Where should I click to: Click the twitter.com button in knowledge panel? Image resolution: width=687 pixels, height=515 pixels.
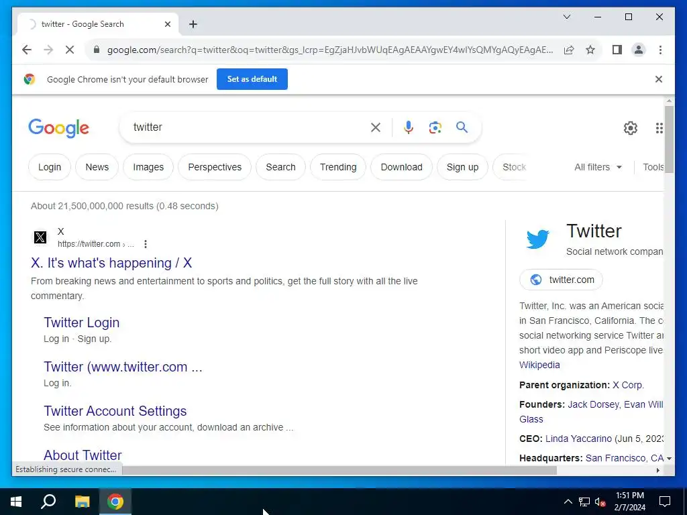coord(562,280)
